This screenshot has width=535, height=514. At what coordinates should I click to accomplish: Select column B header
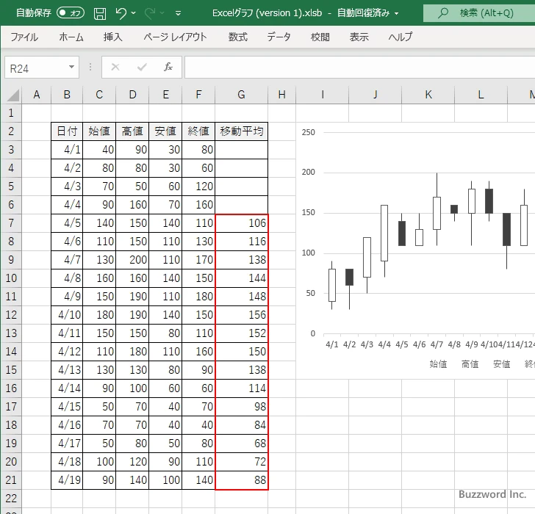[67, 95]
